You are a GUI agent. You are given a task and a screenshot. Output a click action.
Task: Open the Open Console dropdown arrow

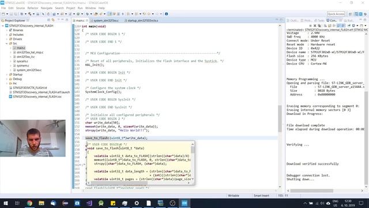pyautogui.click(x=366, y=25)
